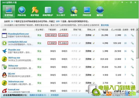Screen dimensions: 139x98
Task: Click the magnifier manage icon for QQ.exe
Action: (132, 75)
